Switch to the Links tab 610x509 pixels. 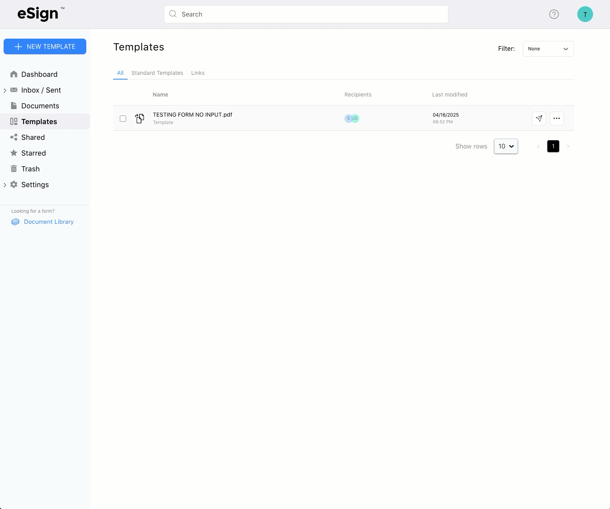tap(198, 73)
